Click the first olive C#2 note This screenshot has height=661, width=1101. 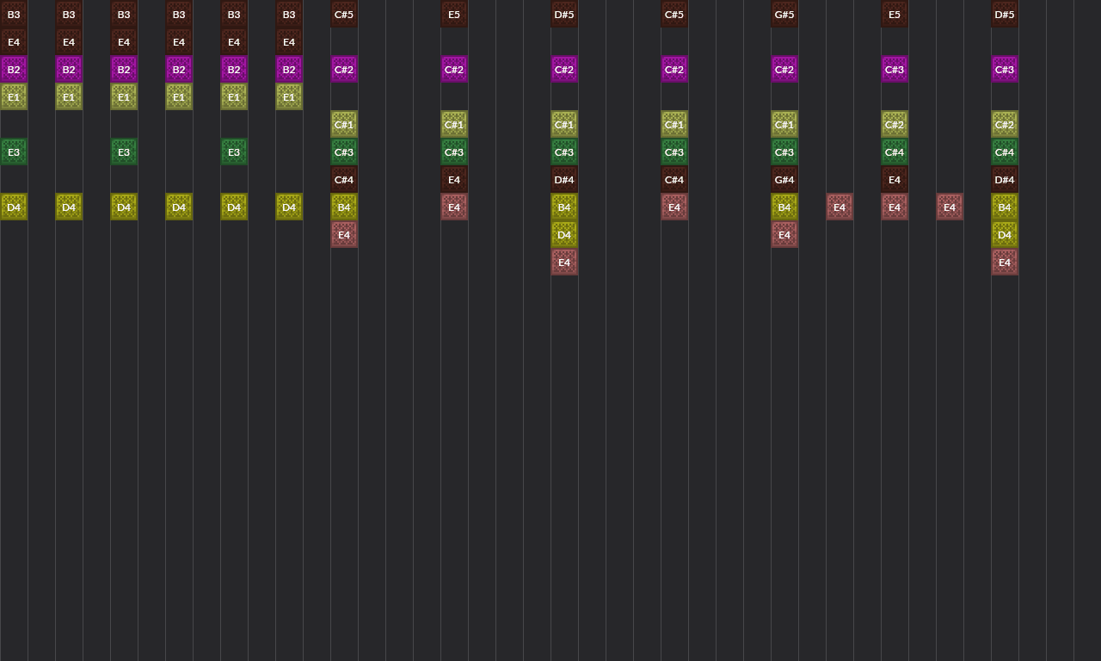[x=895, y=124]
